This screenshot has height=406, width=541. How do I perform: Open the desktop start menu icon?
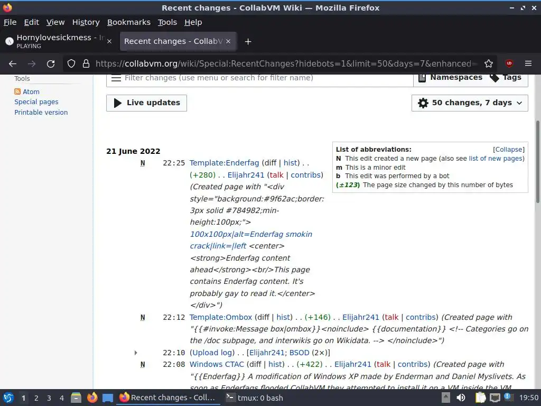(x=8, y=398)
